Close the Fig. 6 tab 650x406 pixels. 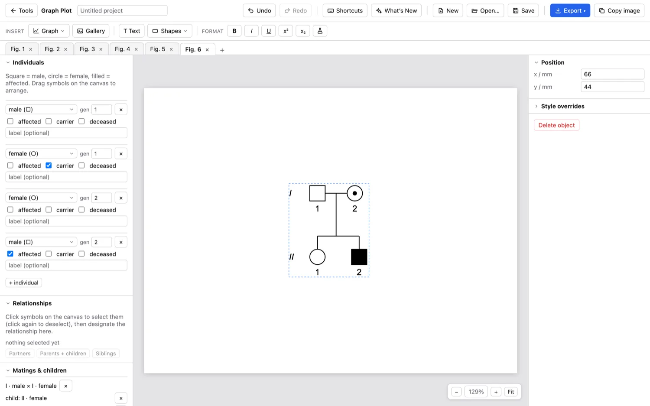[x=207, y=49]
